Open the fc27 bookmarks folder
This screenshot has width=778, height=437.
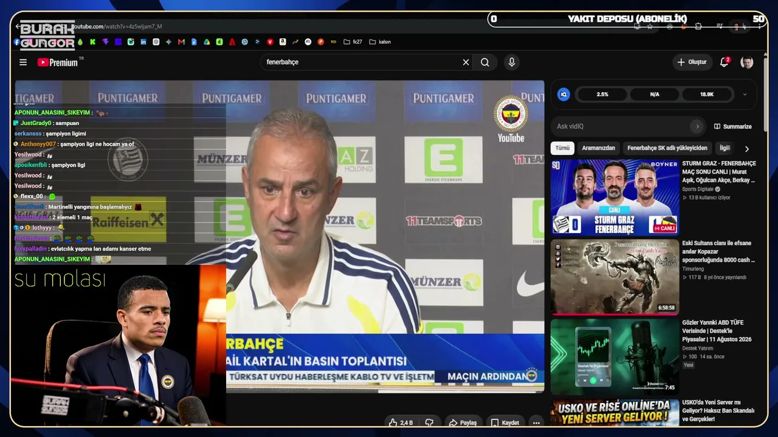353,42
